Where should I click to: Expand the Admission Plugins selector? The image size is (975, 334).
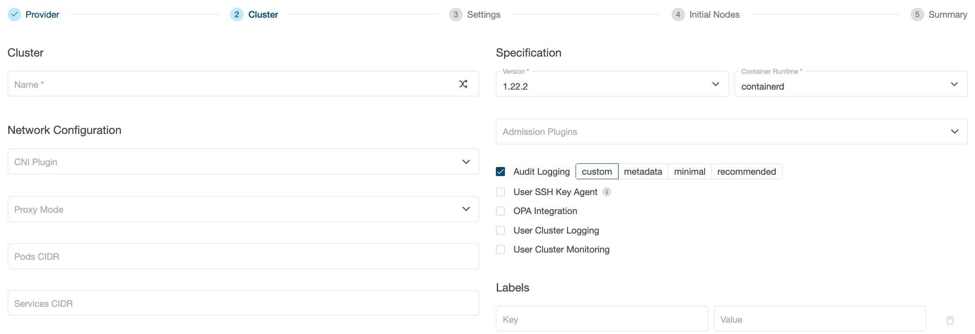point(731,132)
